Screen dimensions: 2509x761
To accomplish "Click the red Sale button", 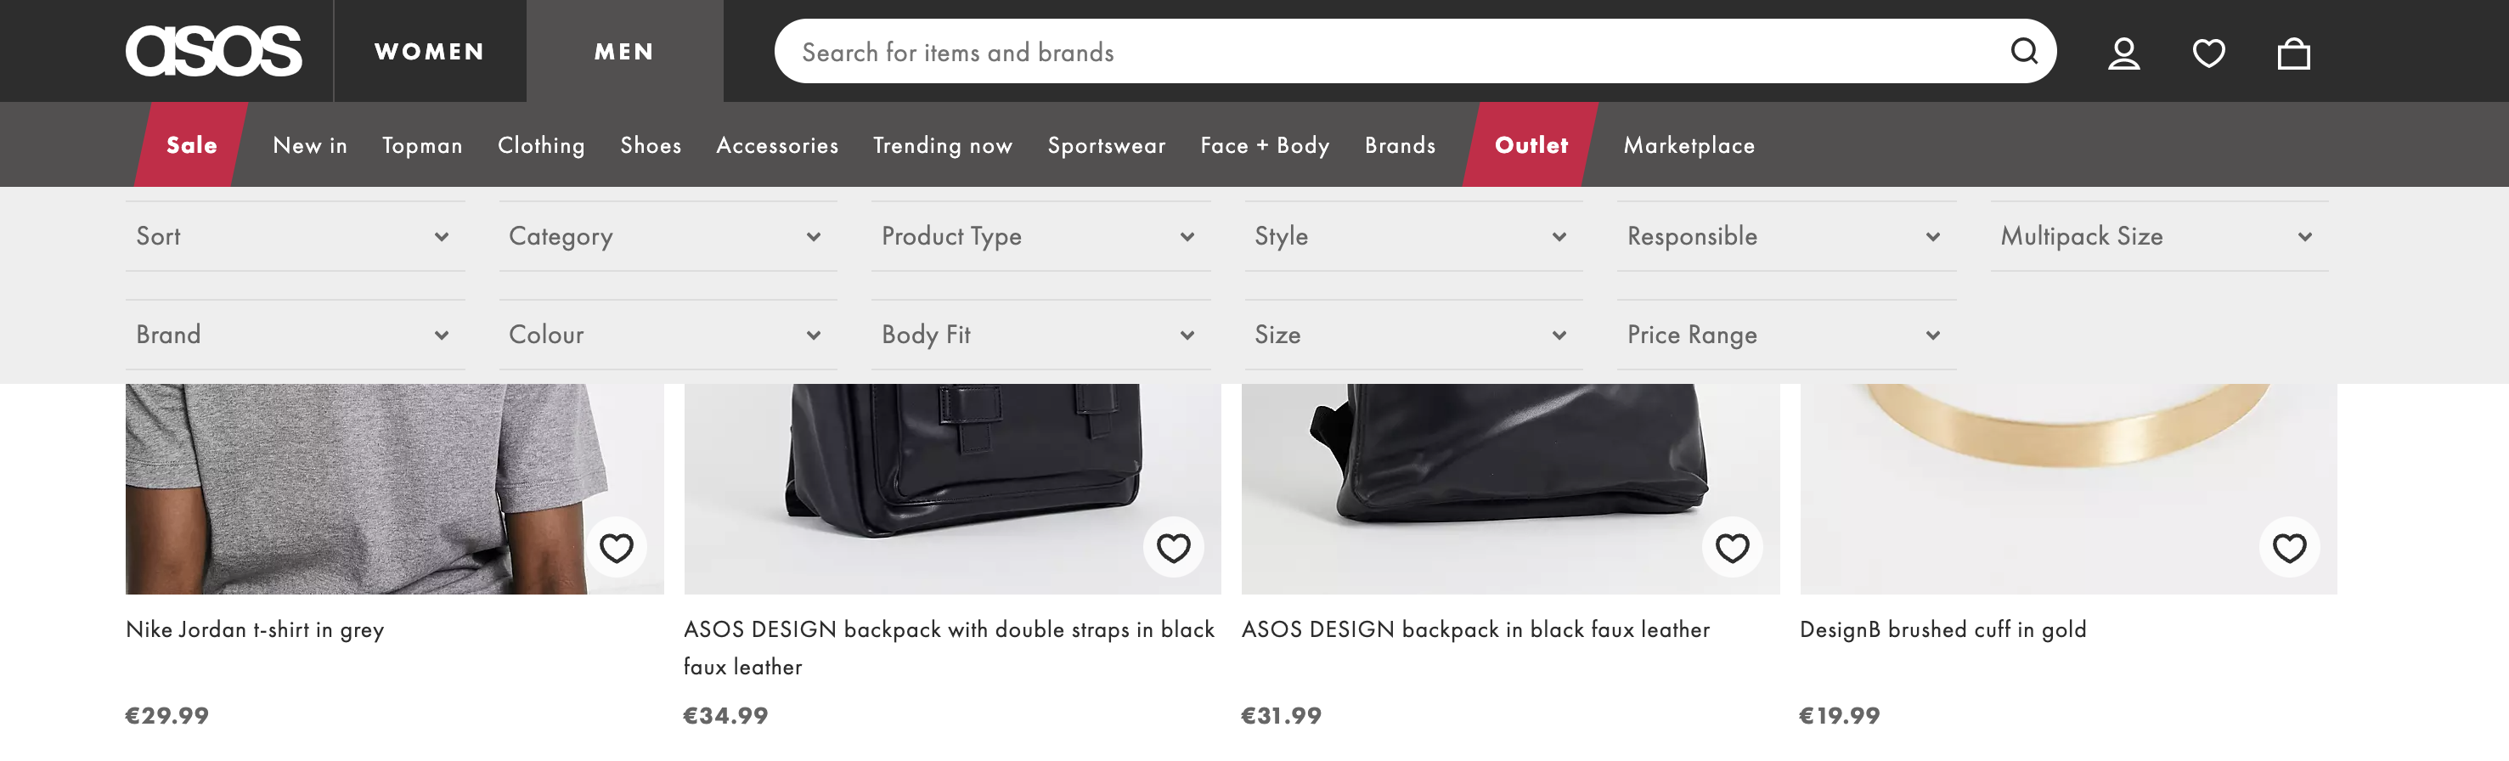I will point(191,145).
